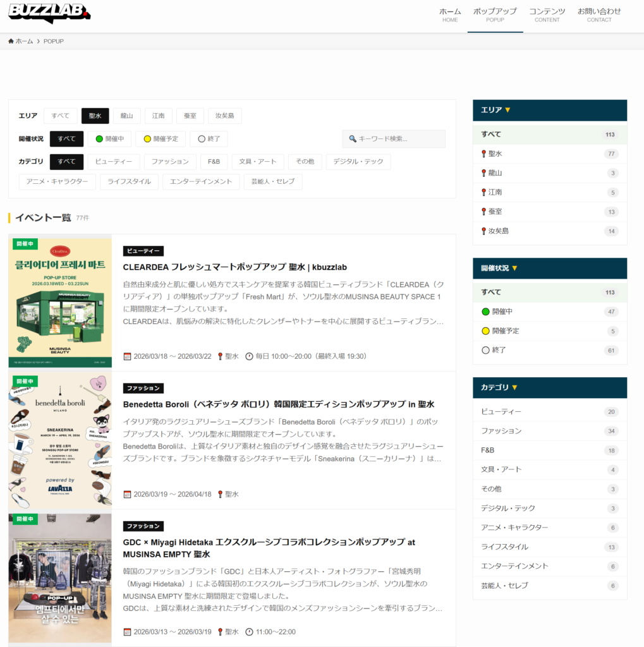Screen dimensions: 644x647
Task: Click the GDC event poster thumbnail
Action: click(x=59, y=577)
